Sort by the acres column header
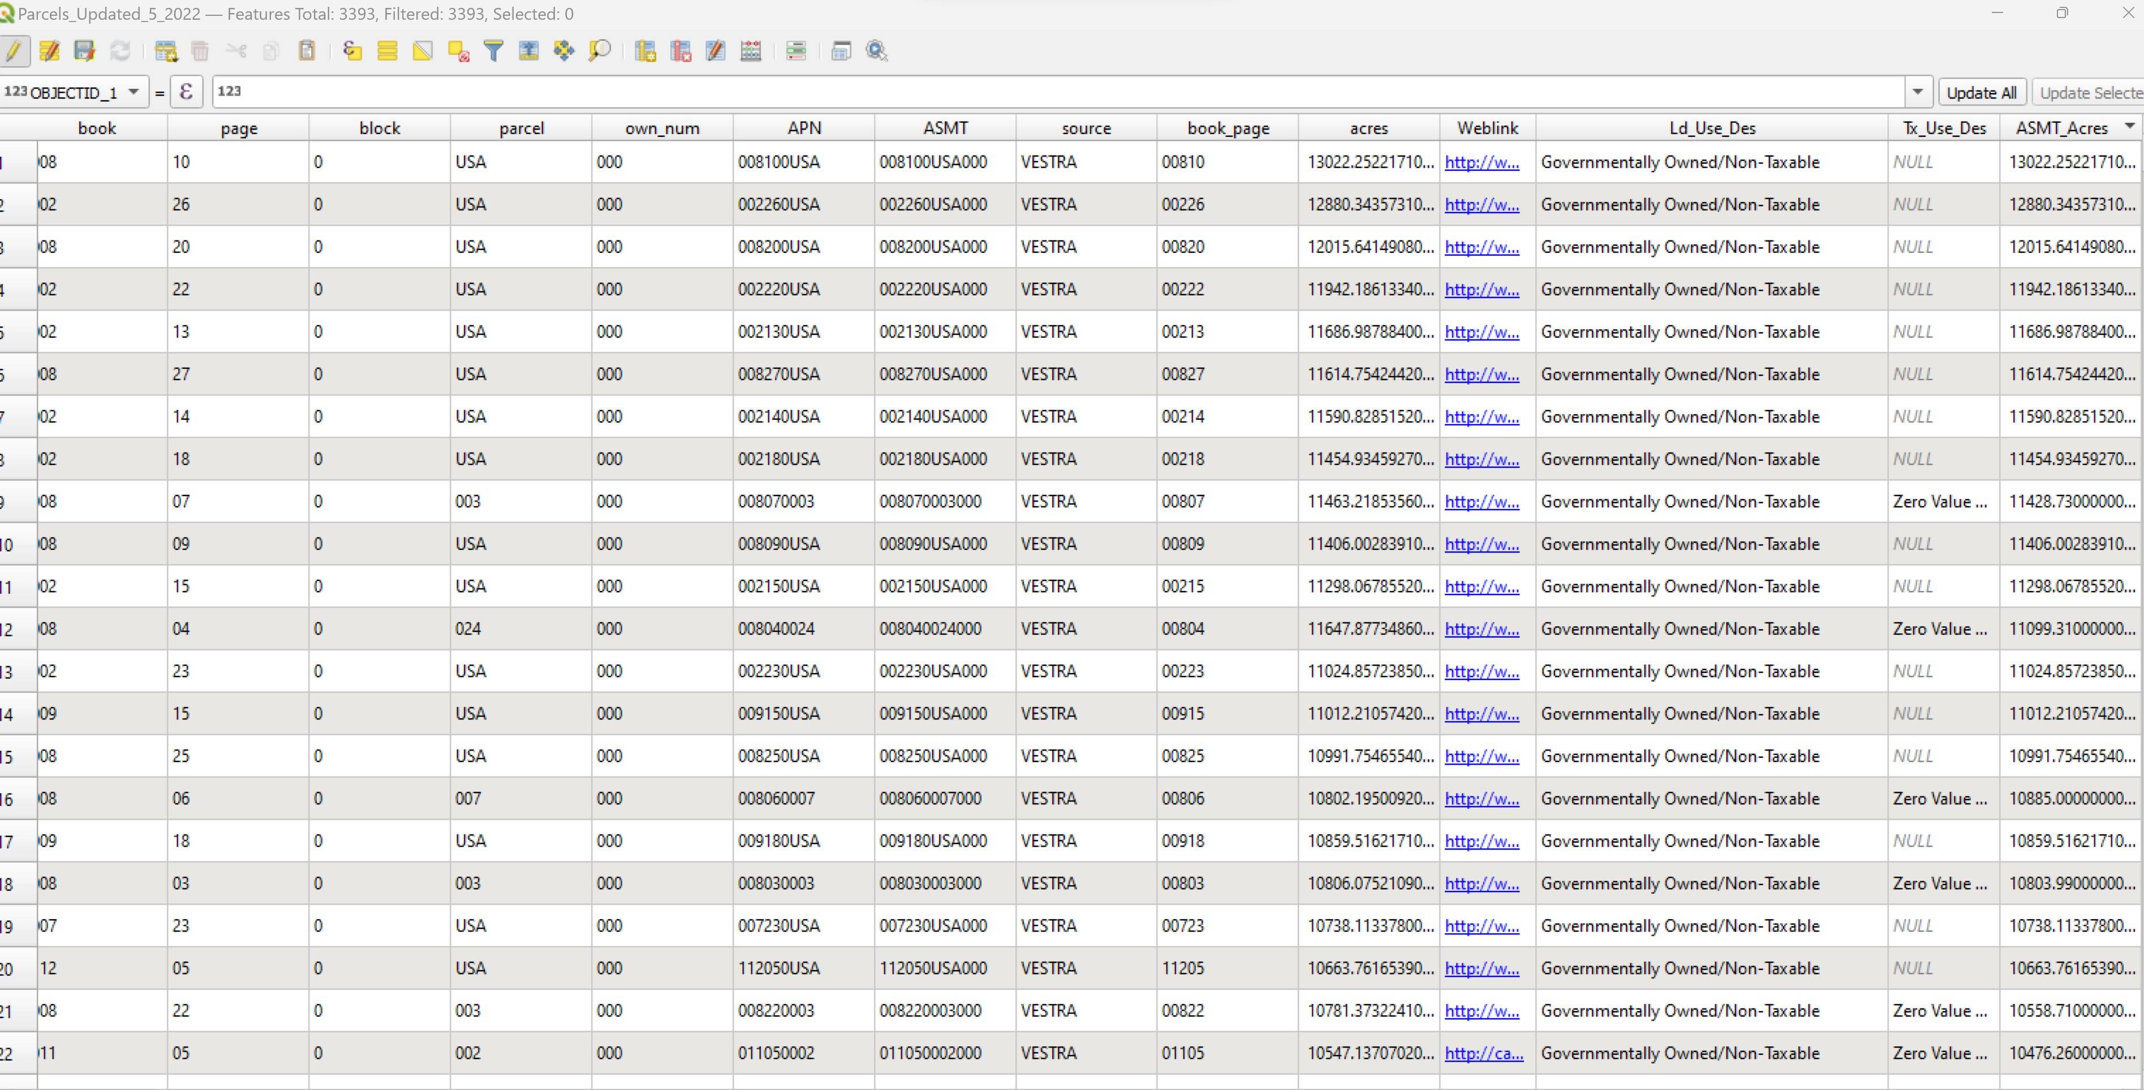The image size is (2144, 1090). 1369,128
